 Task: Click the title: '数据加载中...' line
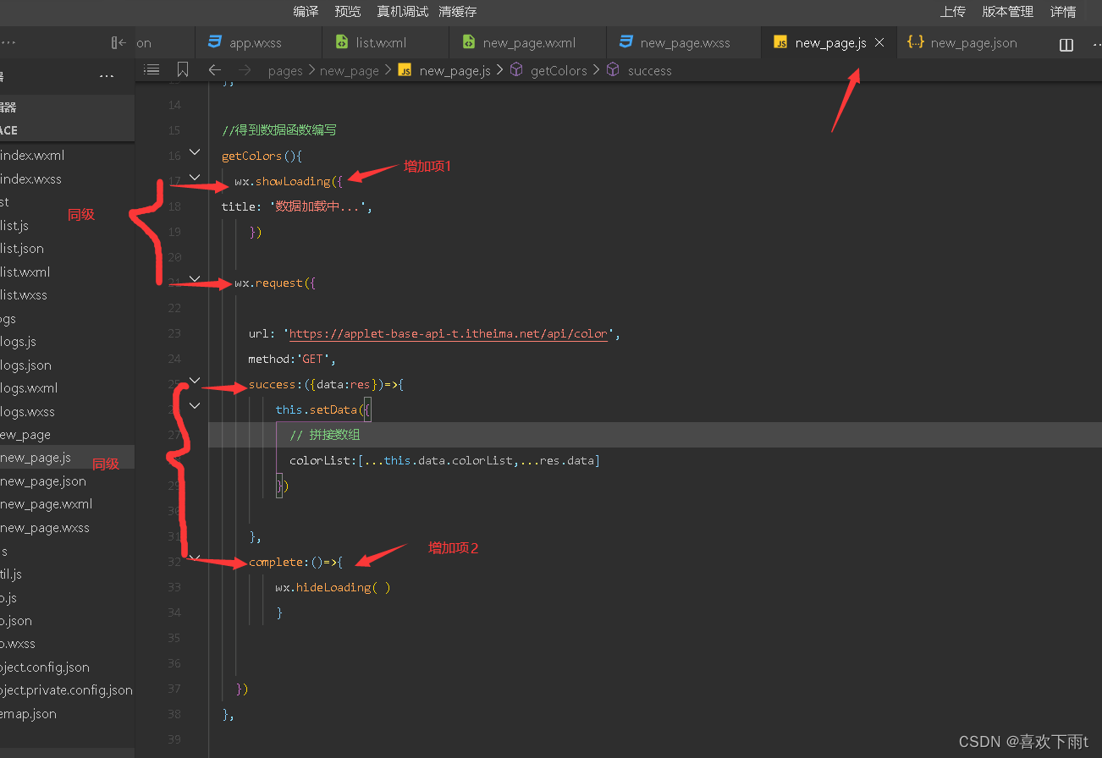297,206
